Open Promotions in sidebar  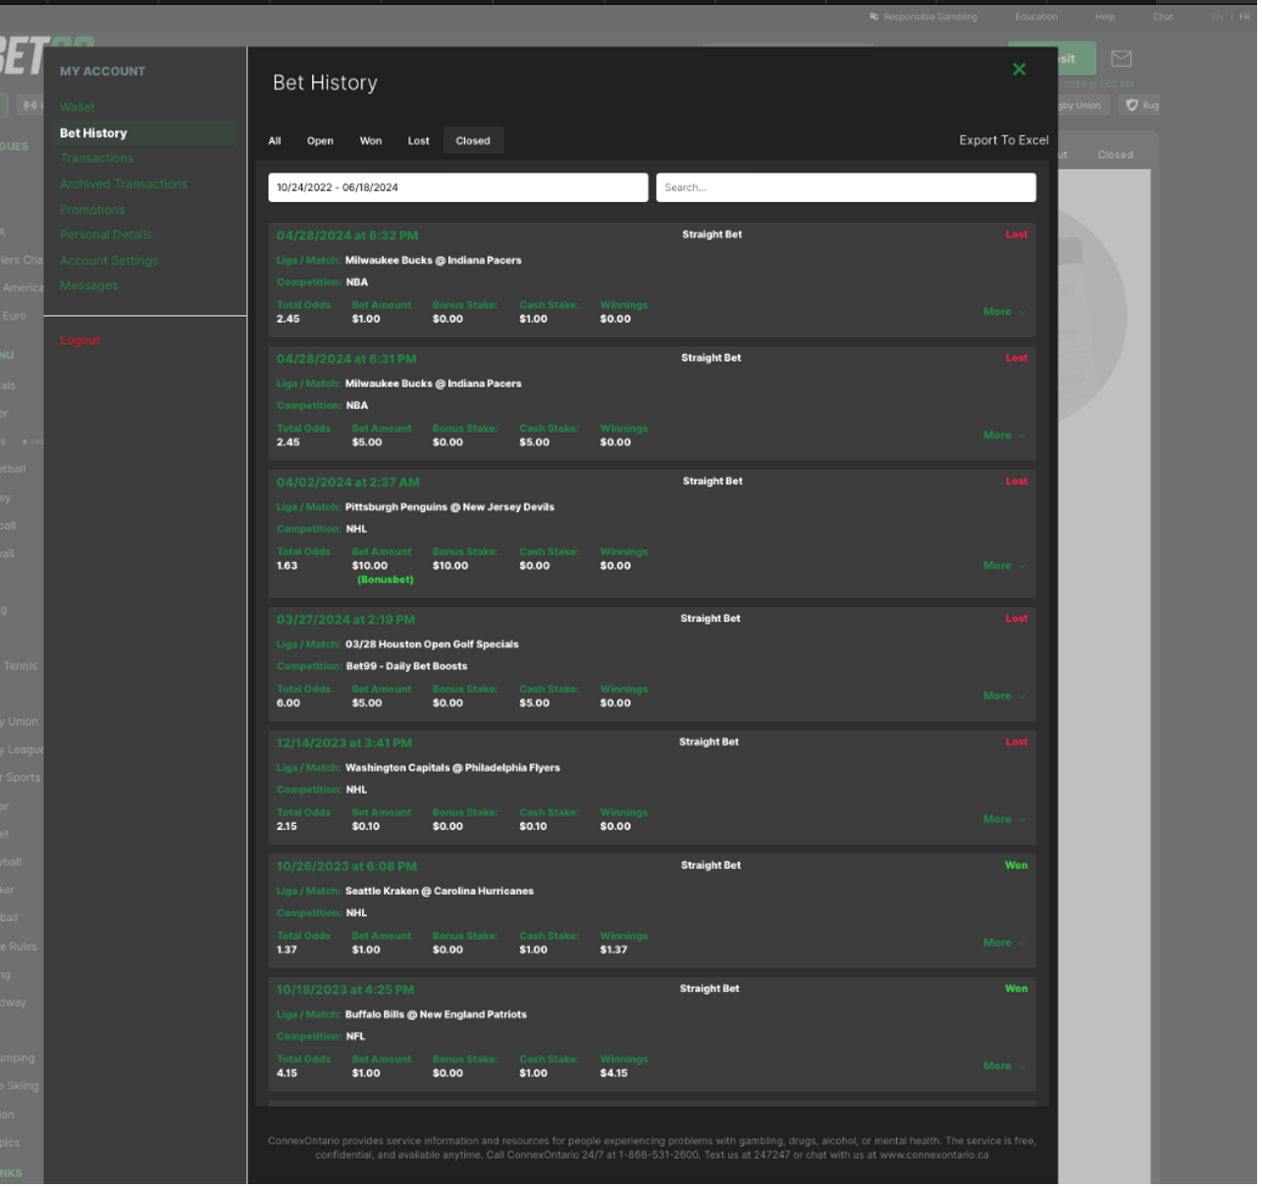(92, 211)
